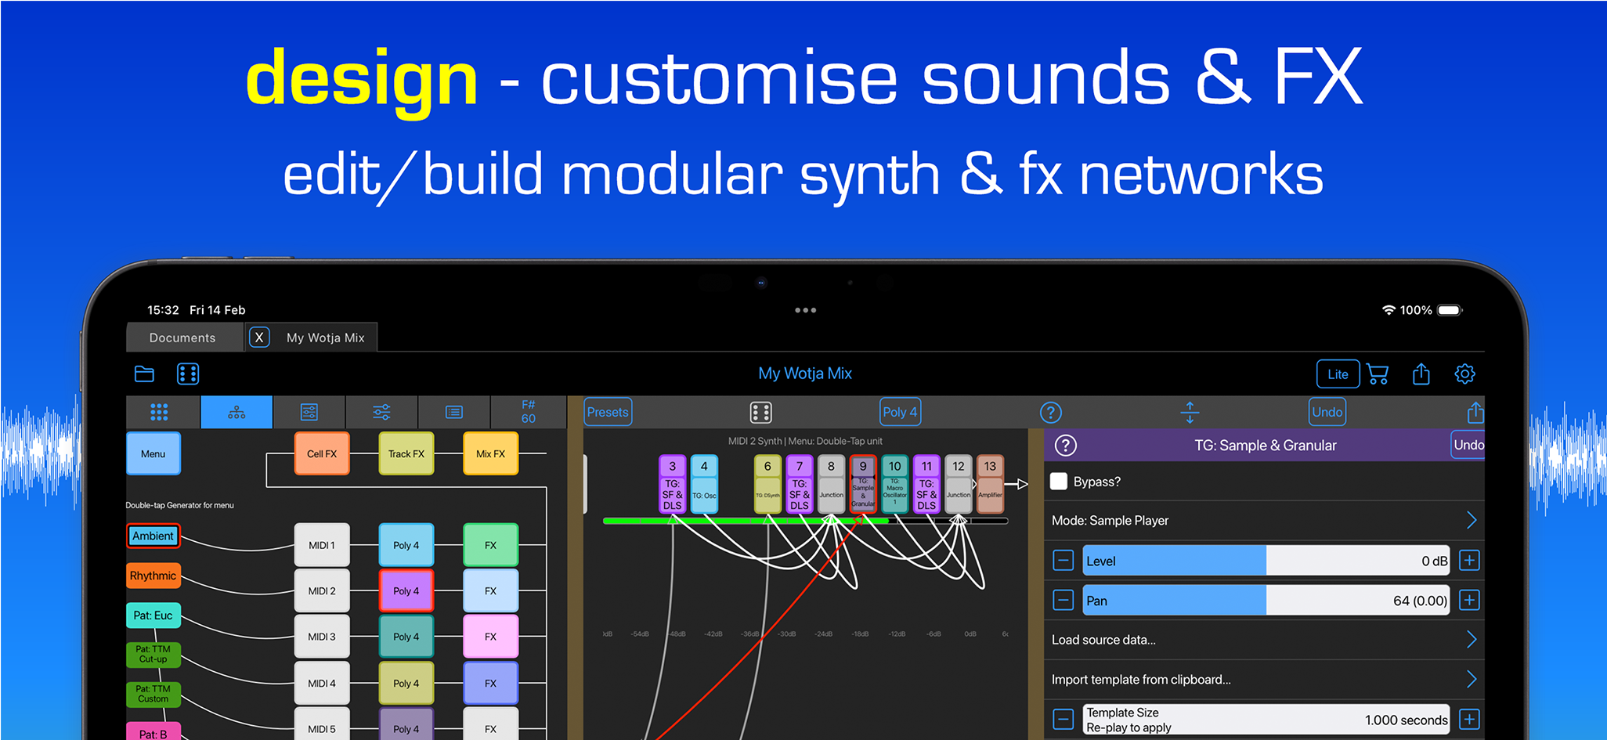Enable the Bypass checkbox

click(1059, 482)
